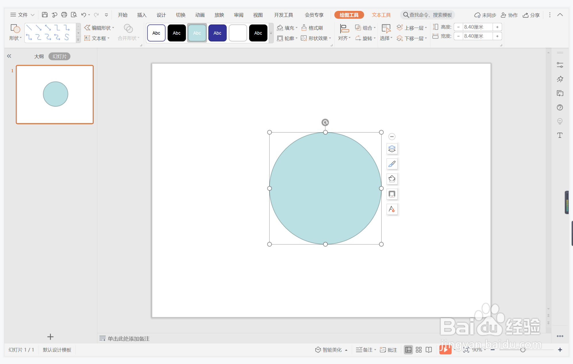This screenshot has width=573, height=364.
Task: Increase width with the plus stepper
Action: pos(497,36)
